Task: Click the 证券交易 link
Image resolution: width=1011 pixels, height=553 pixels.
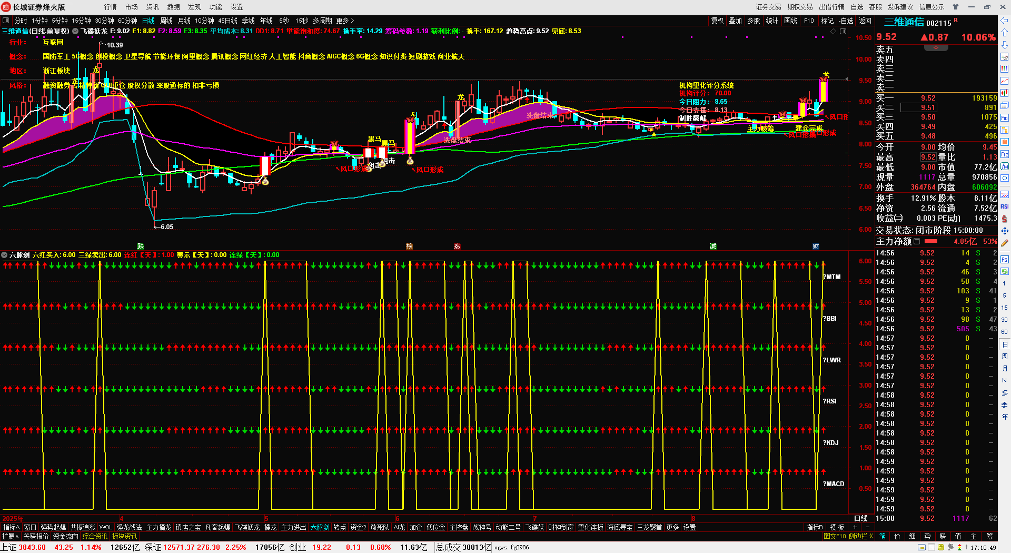Action: 769,7
